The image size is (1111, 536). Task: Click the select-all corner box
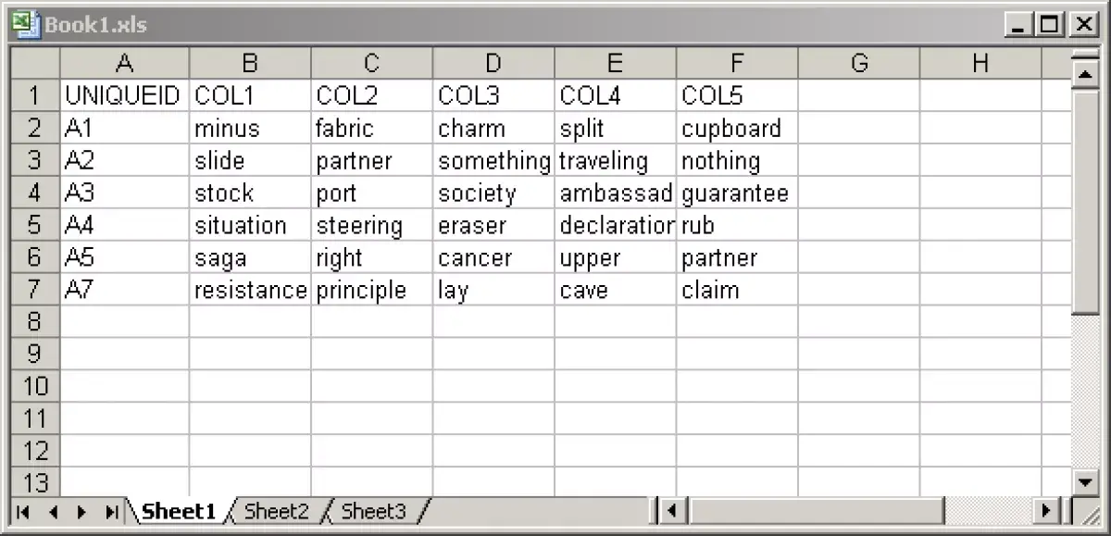35,63
